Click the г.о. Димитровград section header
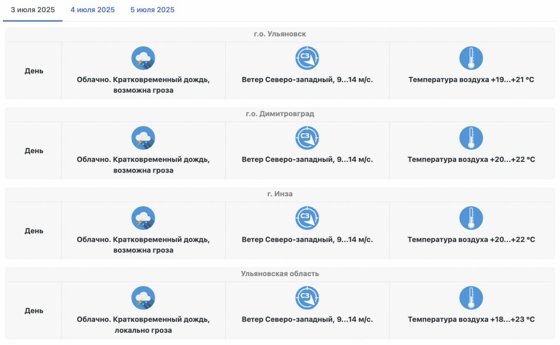 280,114
